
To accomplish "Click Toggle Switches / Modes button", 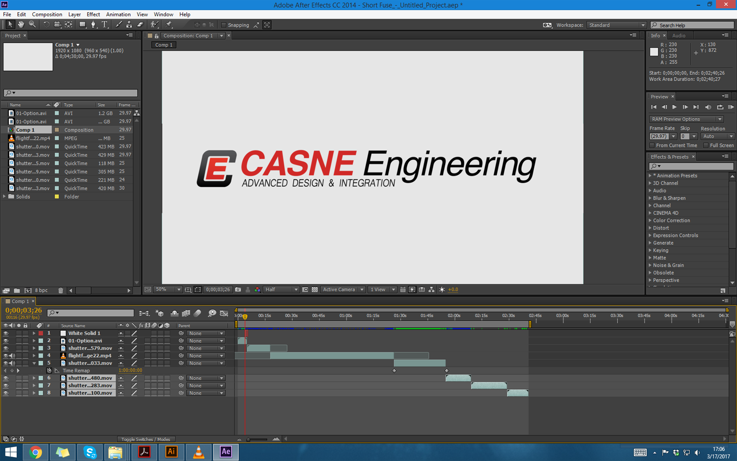I will pyautogui.click(x=145, y=439).
